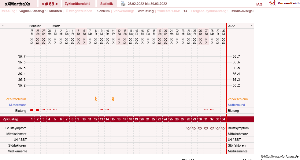Click cycle day number 22

coord(154,119)
